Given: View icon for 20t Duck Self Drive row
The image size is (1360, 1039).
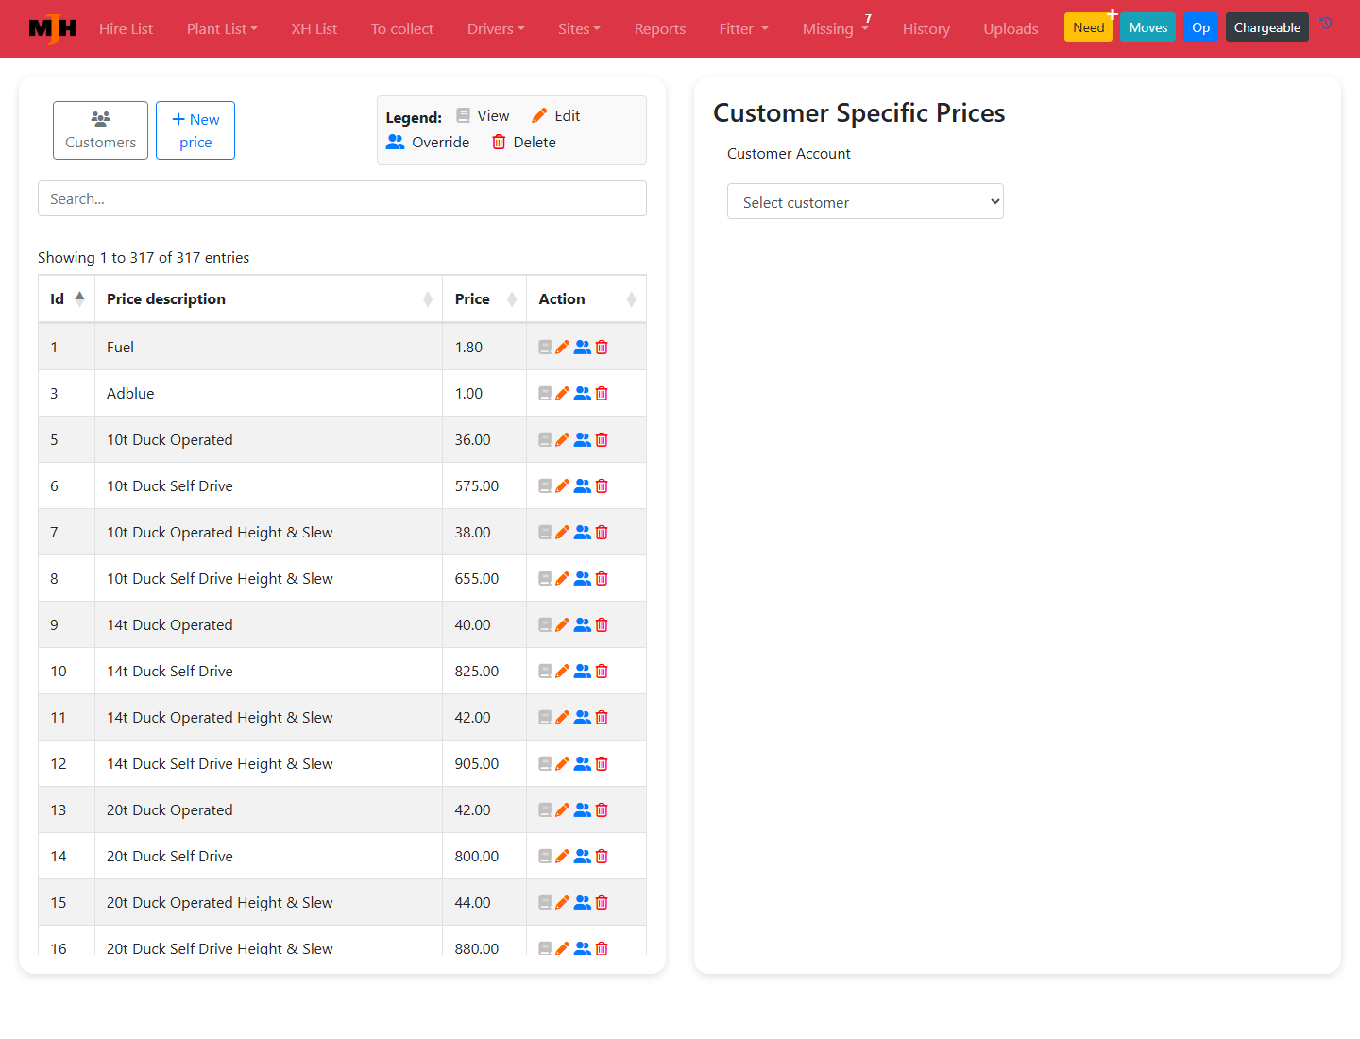Looking at the screenshot, I should coord(545,856).
